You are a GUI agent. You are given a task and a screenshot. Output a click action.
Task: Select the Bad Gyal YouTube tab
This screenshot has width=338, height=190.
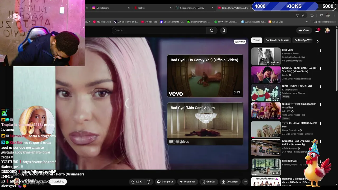point(234,8)
